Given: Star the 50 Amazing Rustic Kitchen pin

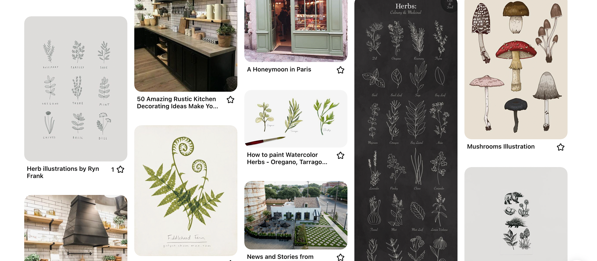Looking at the screenshot, I should [230, 100].
